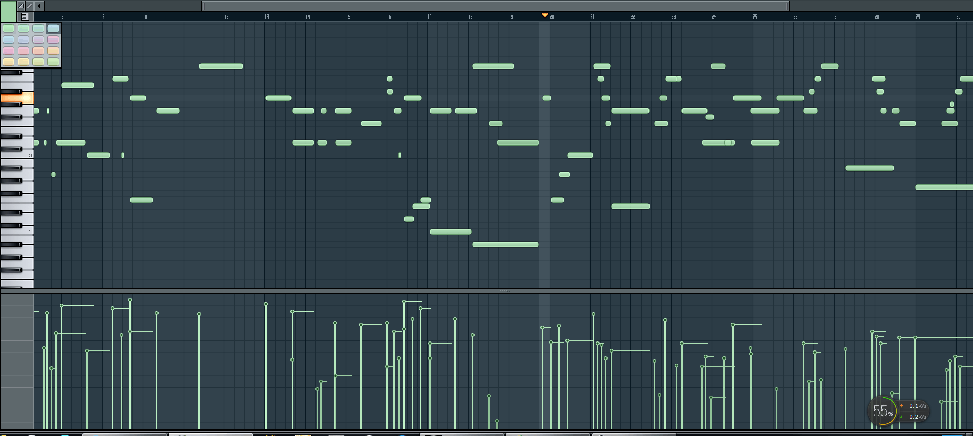Image resolution: width=973 pixels, height=436 pixels.
Task: Select the yellow-green swatch third in the bottom row
Action: coord(38,62)
